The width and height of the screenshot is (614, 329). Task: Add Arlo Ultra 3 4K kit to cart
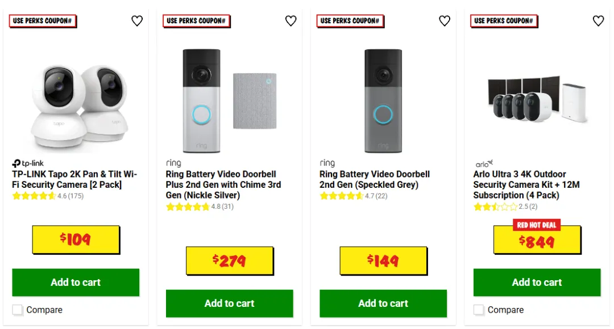pos(537,282)
